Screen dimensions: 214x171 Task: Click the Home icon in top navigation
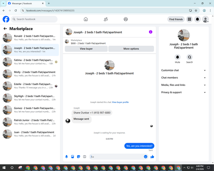(x=86, y=19)
